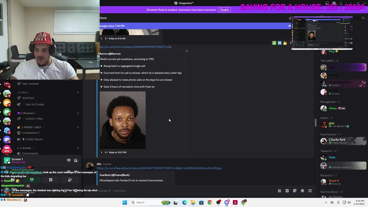This screenshot has width=368, height=207.
Task: Open OBS Studio from the taskbar
Action: coord(218,202)
